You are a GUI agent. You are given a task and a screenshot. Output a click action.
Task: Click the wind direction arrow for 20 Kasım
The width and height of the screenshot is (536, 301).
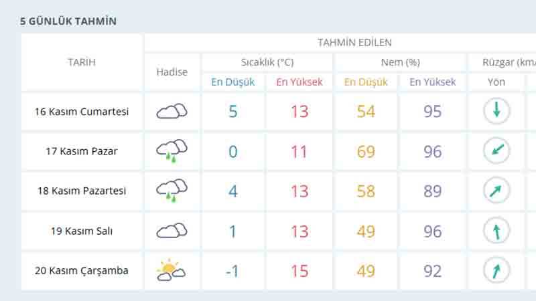click(496, 271)
